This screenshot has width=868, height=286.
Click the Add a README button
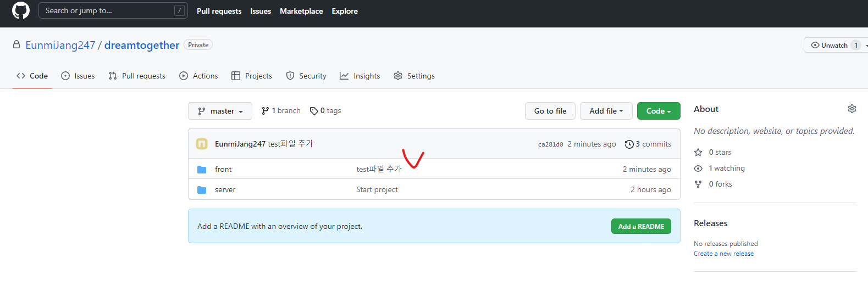coord(641,226)
